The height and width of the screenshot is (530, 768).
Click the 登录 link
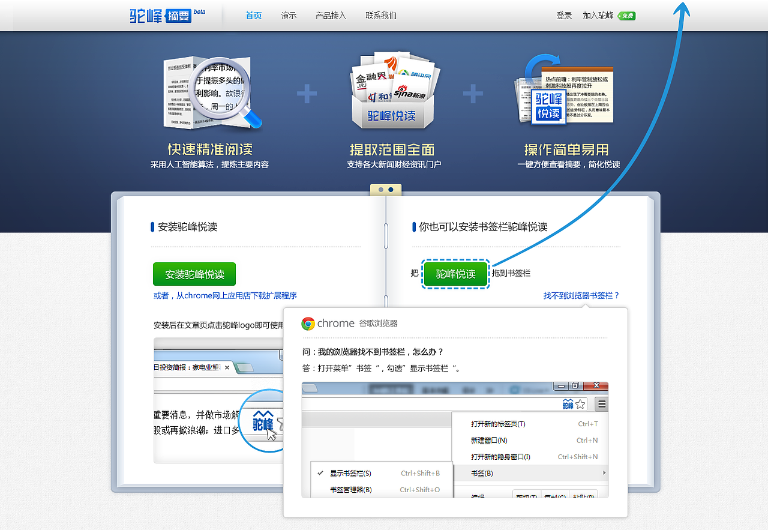click(x=564, y=16)
